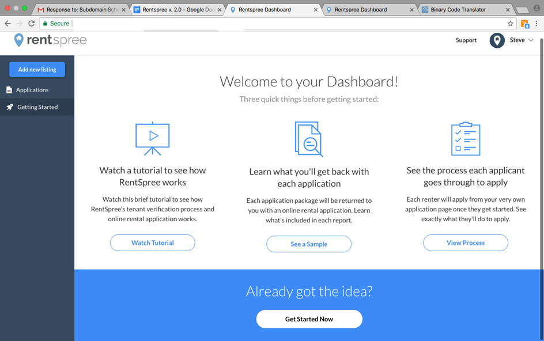Click the Welcome to your Dashboard heading
Image resolution: width=544 pixels, height=341 pixels.
(309, 82)
